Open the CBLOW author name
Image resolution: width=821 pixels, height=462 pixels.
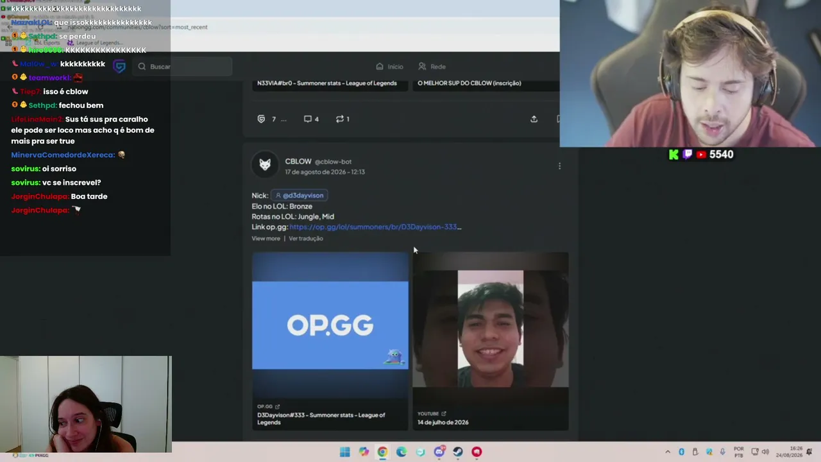click(x=298, y=162)
